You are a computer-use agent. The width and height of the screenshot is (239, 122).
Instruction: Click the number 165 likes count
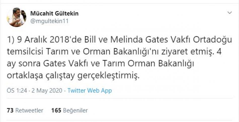(x=56, y=110)
